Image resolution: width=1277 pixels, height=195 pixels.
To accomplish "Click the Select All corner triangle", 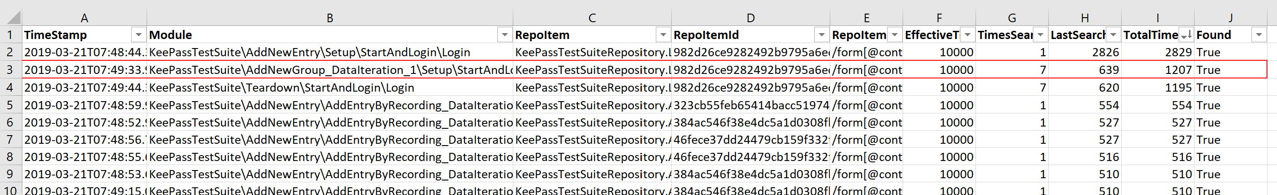I will coord(14,18).
